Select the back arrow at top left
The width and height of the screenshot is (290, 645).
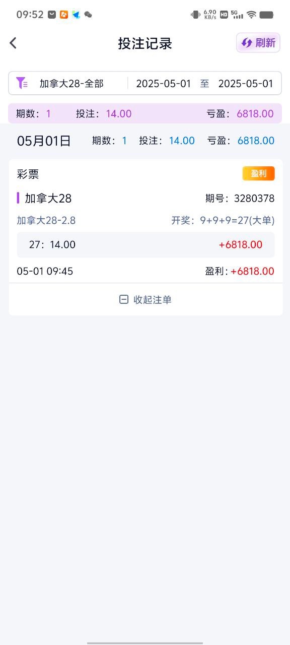[13, 43]
